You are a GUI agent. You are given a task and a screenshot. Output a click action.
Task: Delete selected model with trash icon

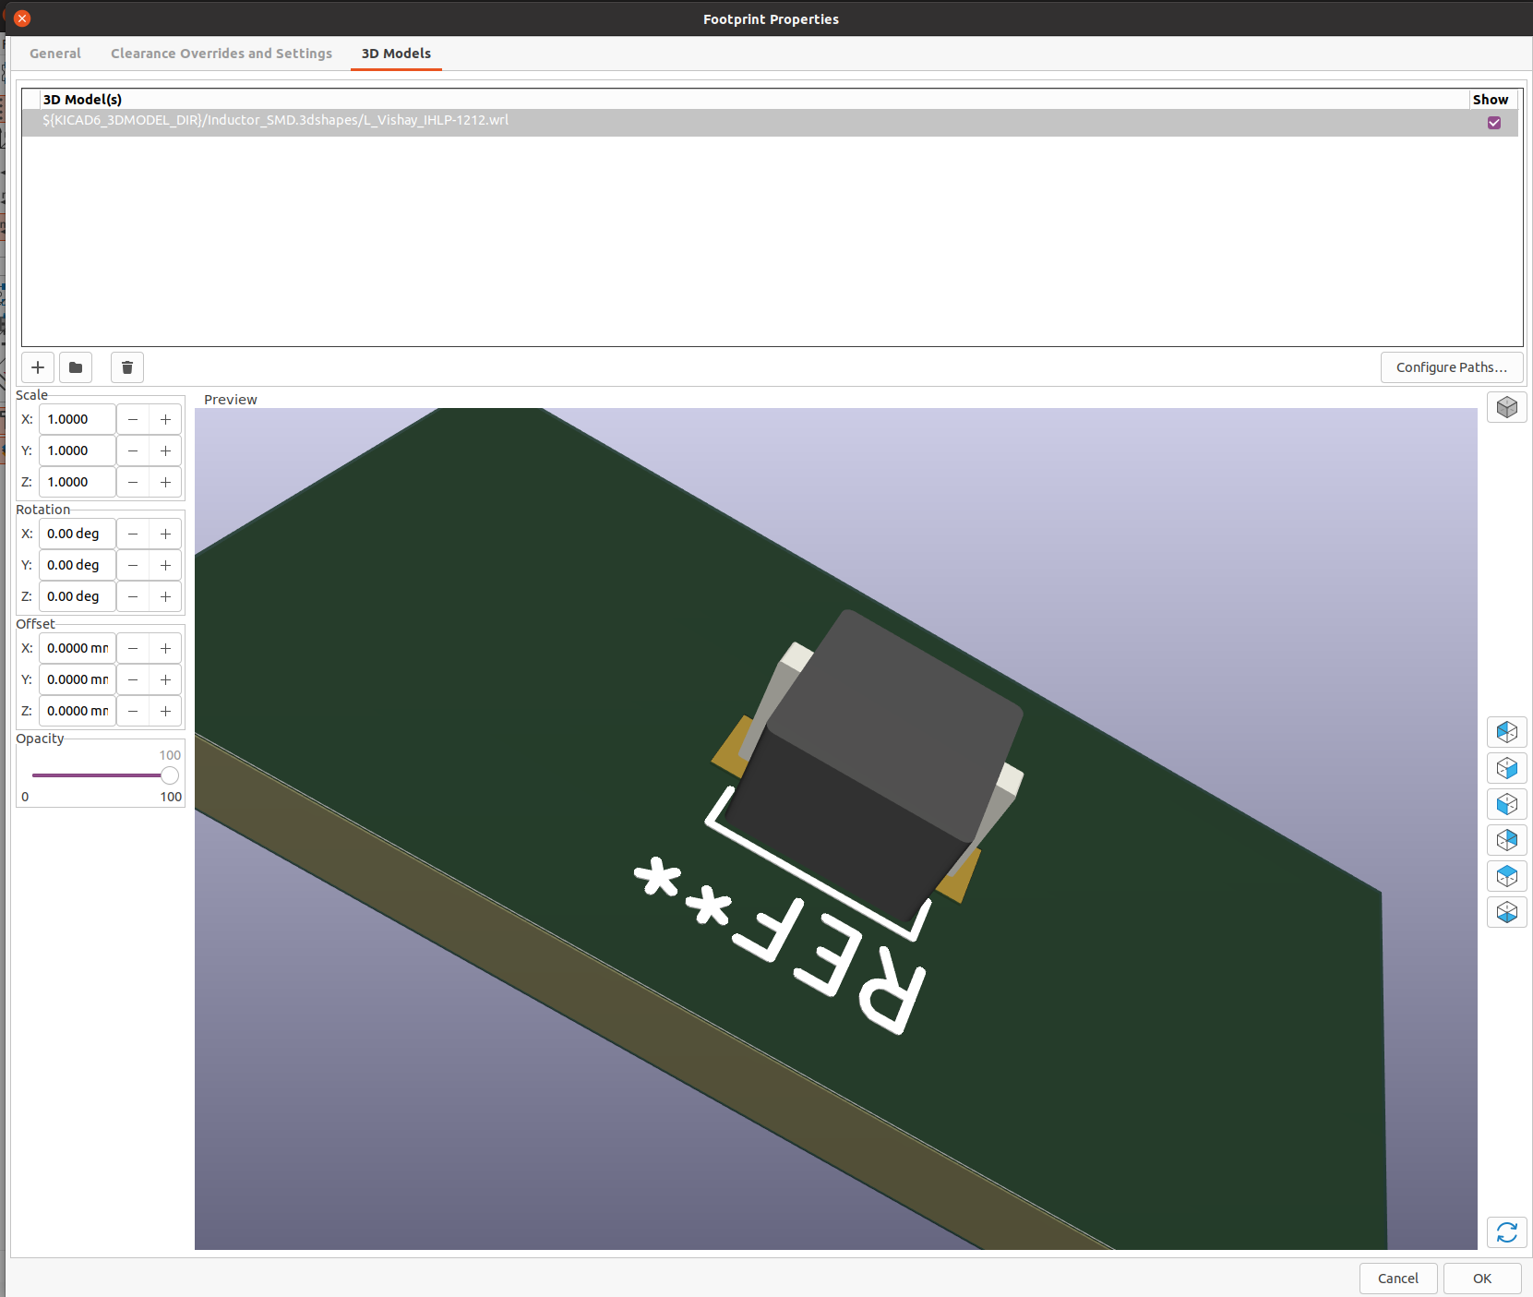[x=127, y=367]
